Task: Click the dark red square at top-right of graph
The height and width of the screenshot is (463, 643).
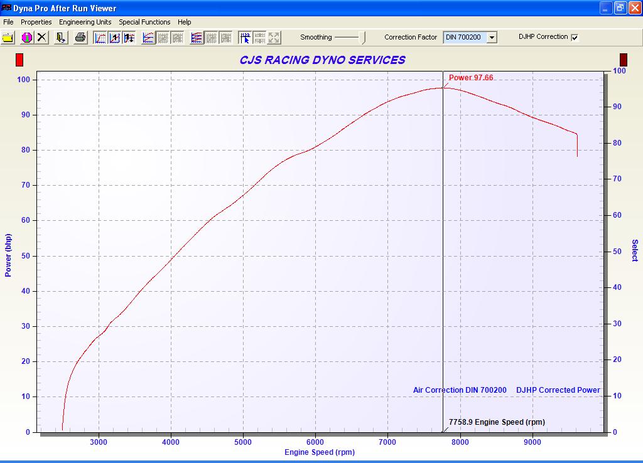Action: point(624,60)
